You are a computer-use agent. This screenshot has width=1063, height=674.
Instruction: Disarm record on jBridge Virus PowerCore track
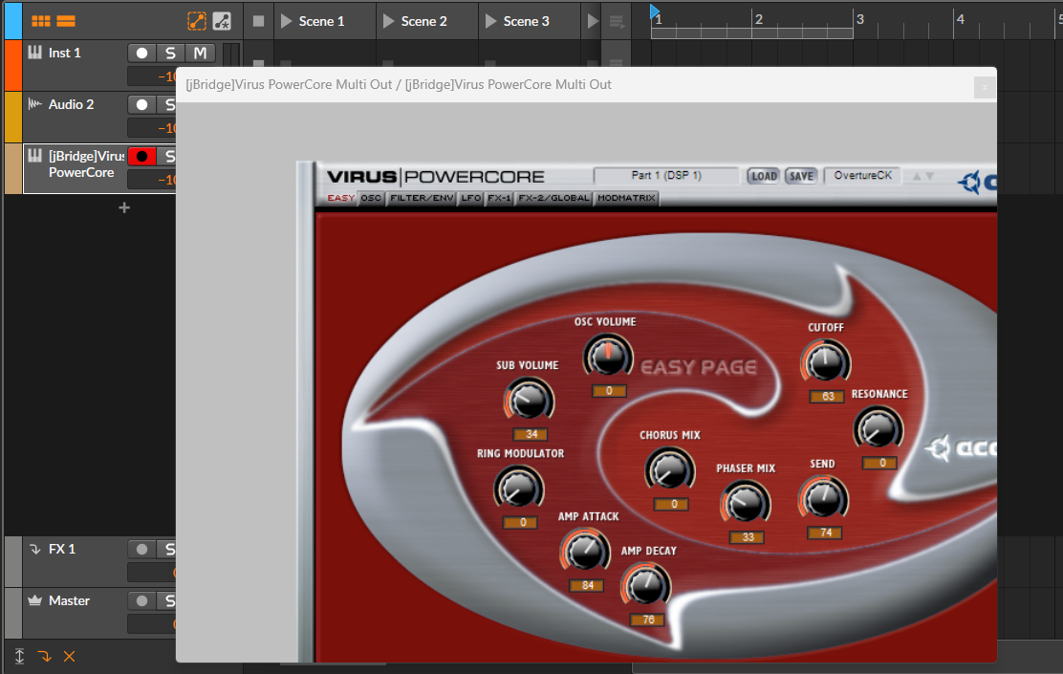click(141, 156)
